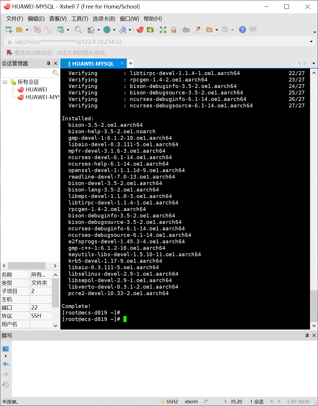This screenshot has width=318, height=406.
Task: Click the terminal scrollbar up arrow
Action: coord(314,73)
